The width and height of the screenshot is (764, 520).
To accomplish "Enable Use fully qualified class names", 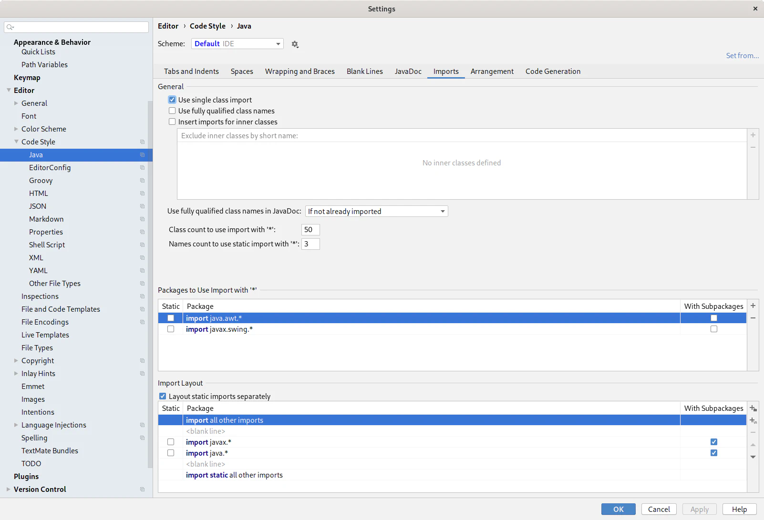I will tap(172, 111).
